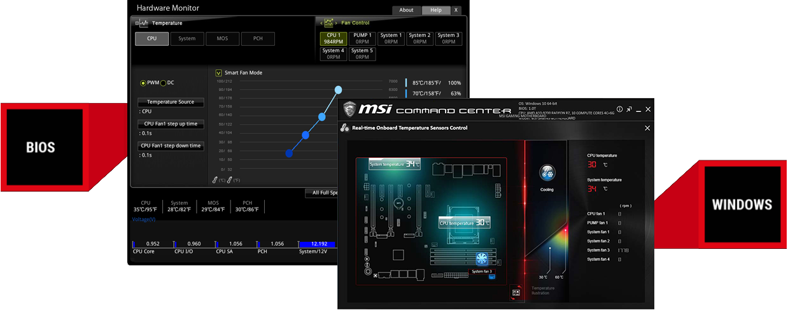Click the info icon in Command Center title bar
788x310 pixels.
tap(619, 109)
